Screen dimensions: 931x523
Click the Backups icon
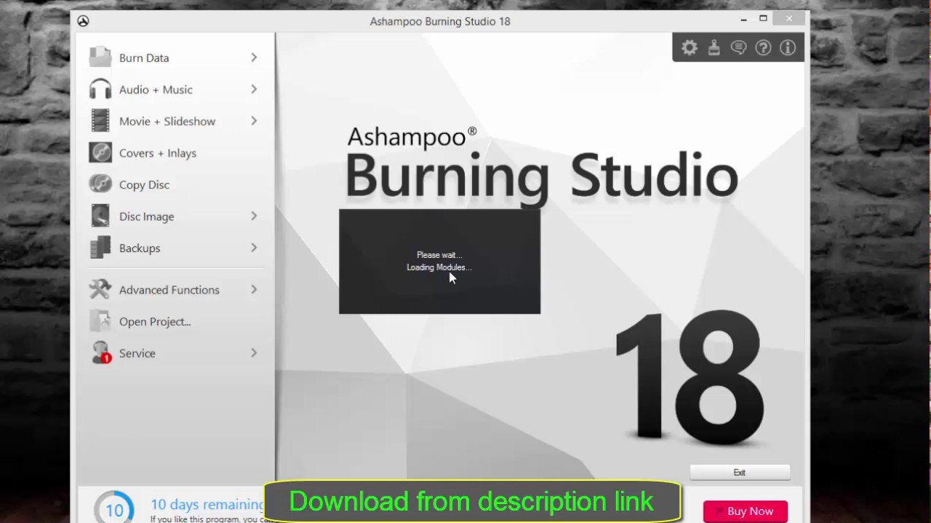[100, 248]
